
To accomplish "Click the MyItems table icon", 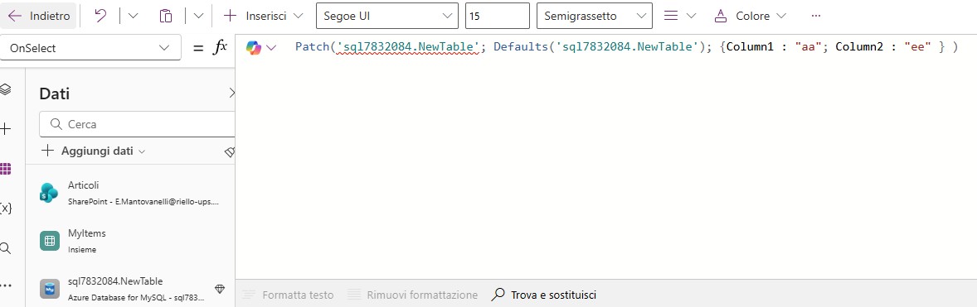I will 49,241.
